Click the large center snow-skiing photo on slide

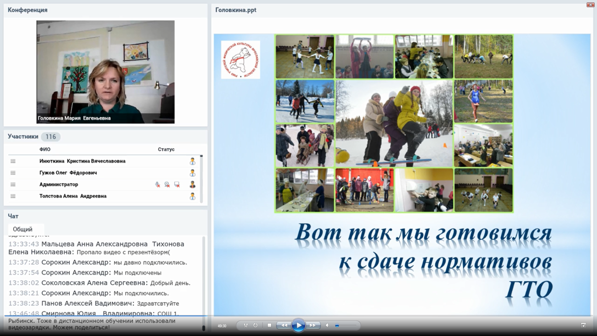(x=394, y=124)
